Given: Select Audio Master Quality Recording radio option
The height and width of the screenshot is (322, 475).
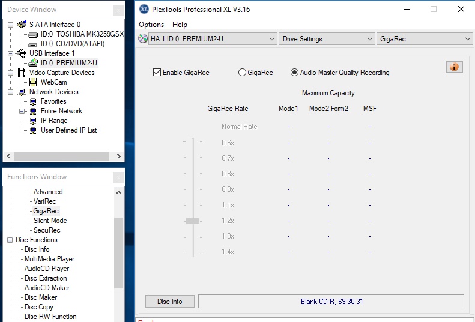Looking at the screenshot, I should click(x=294, y=73).
